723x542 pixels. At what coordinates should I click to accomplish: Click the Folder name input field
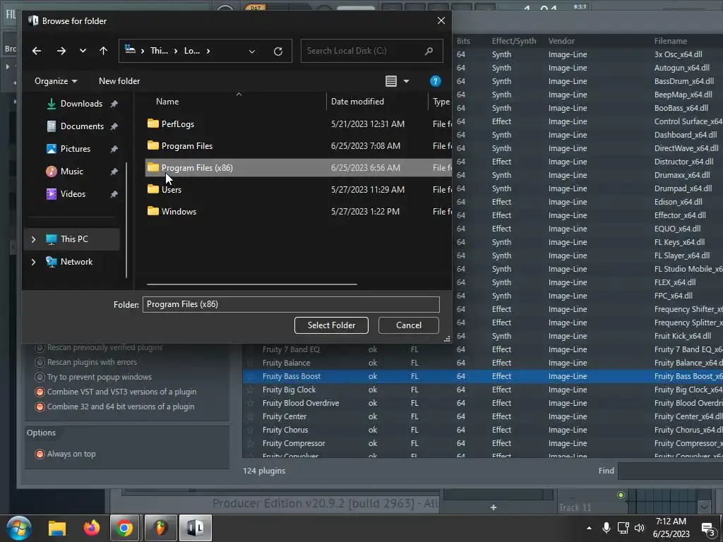[x=291, y=304]
